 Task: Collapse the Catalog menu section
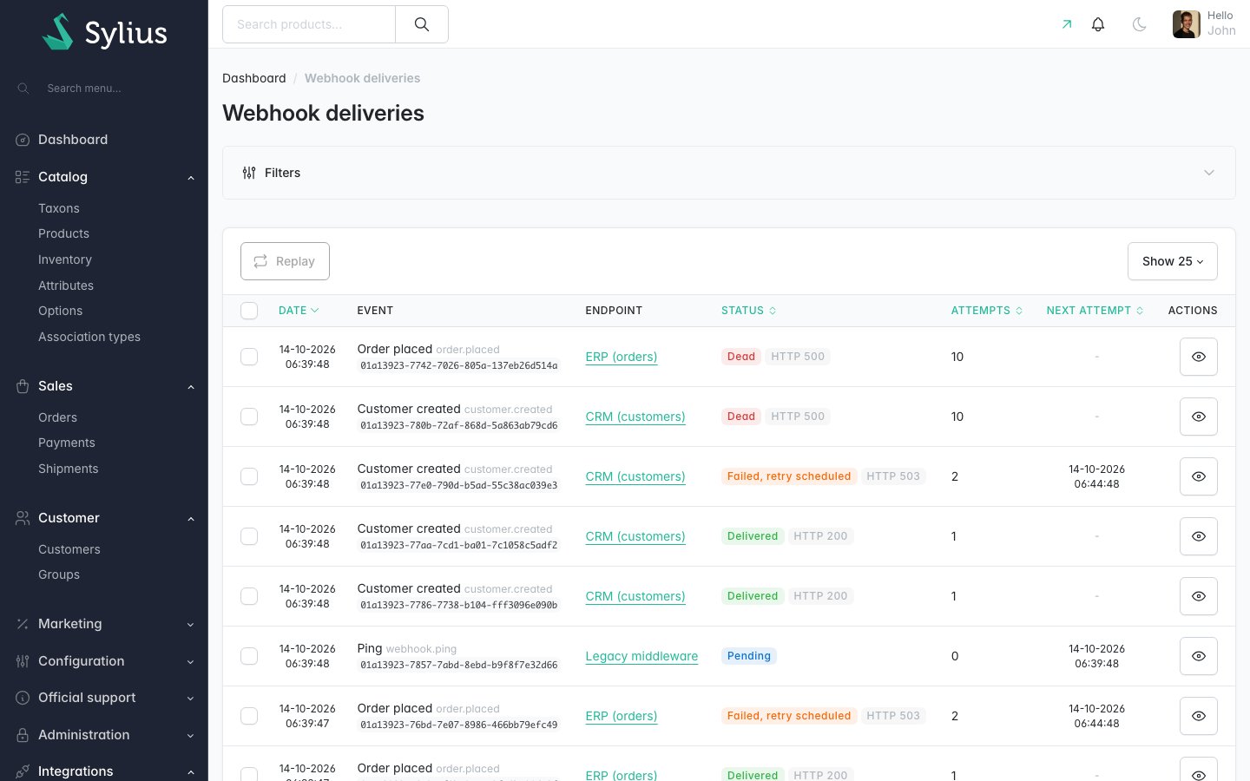point(190,178)
